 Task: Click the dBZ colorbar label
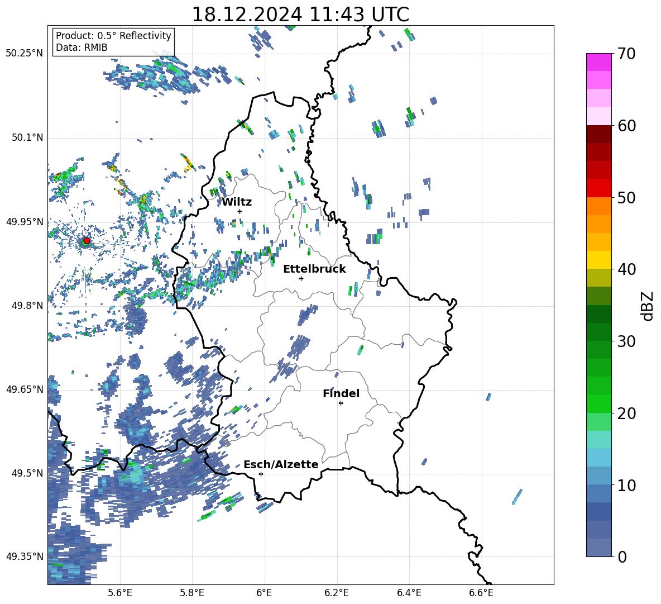(647, 306)
